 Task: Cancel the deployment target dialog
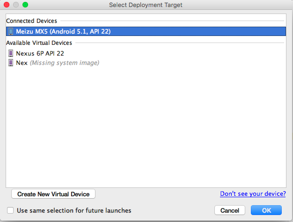click(x=230, y=210)
